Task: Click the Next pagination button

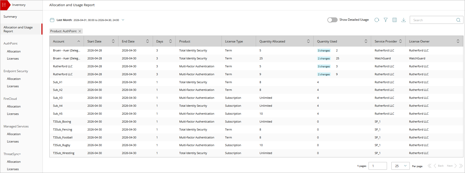Action: pos(452,166)
